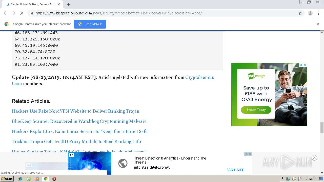Open the Chrome profile avatar
This screenshot has width=324, height=182.
[x=310, y=13]
